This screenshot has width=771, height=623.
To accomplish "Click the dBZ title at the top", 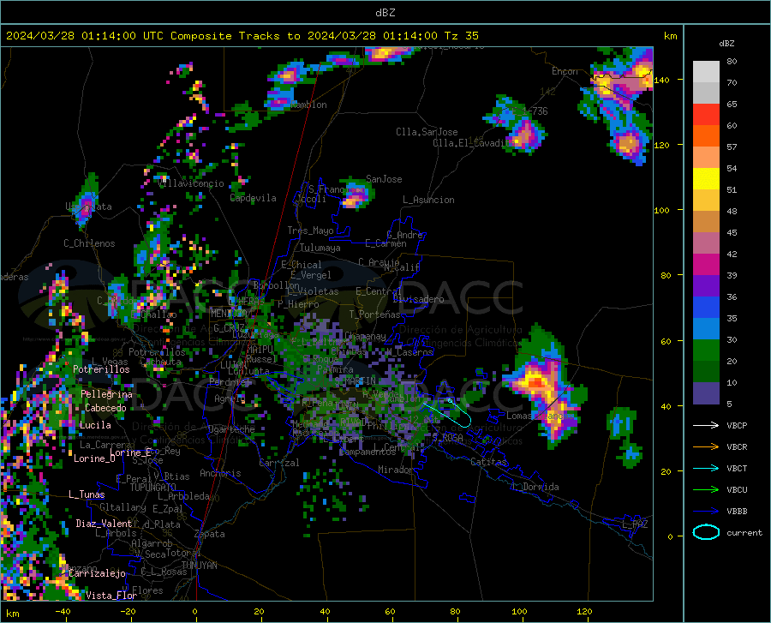I will pyautogui.click(x=385, y=13).
